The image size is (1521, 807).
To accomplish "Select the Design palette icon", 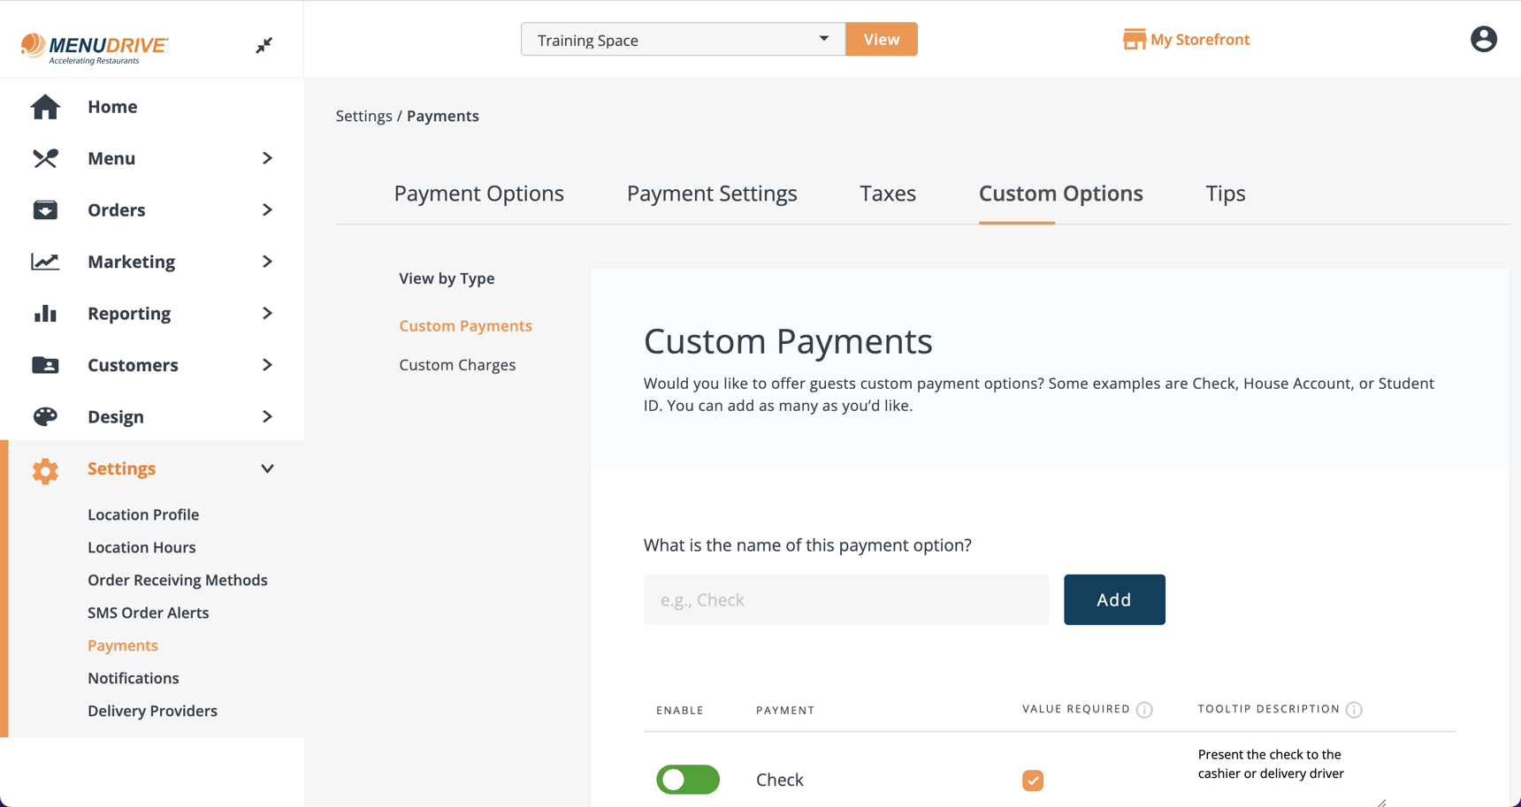I will [x=45, y=416].
